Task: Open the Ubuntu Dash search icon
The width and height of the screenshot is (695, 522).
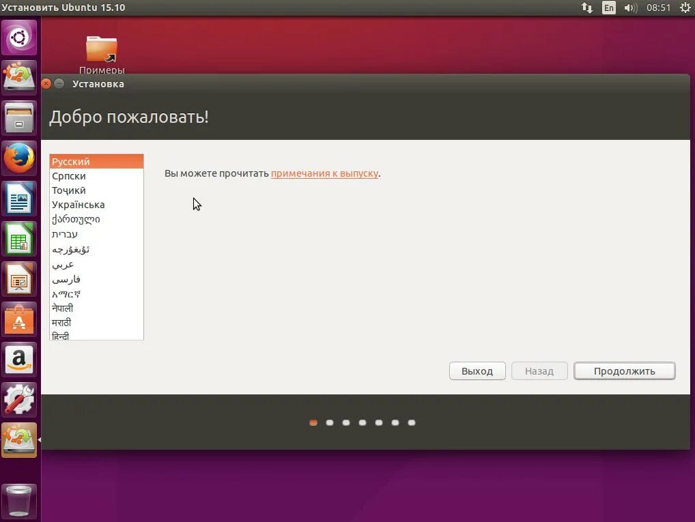Action: pos(19,38)
